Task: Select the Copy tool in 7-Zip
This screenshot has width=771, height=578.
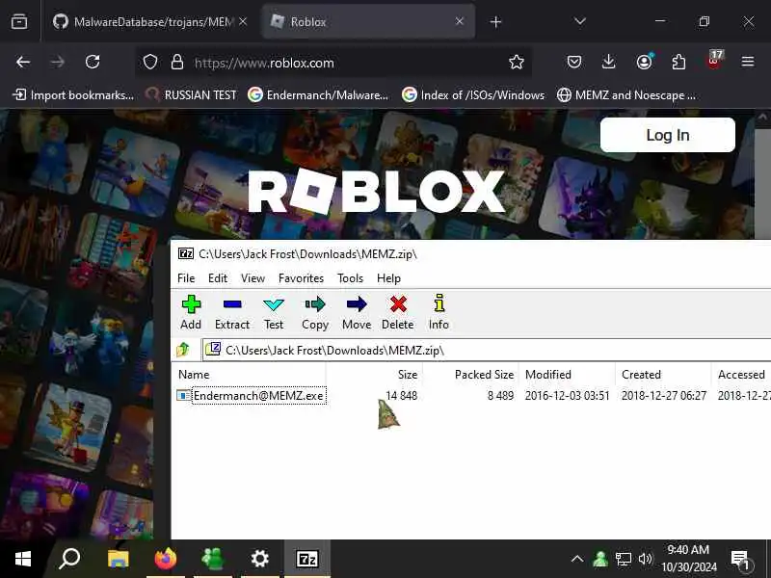Action: pos(315,312)
